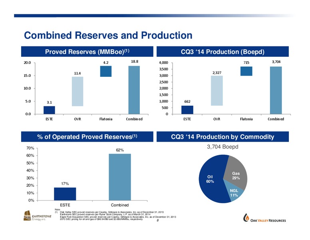310x240 pixels.
Task: Click the 4.2 data label
Action: click(x=106, y=62)
